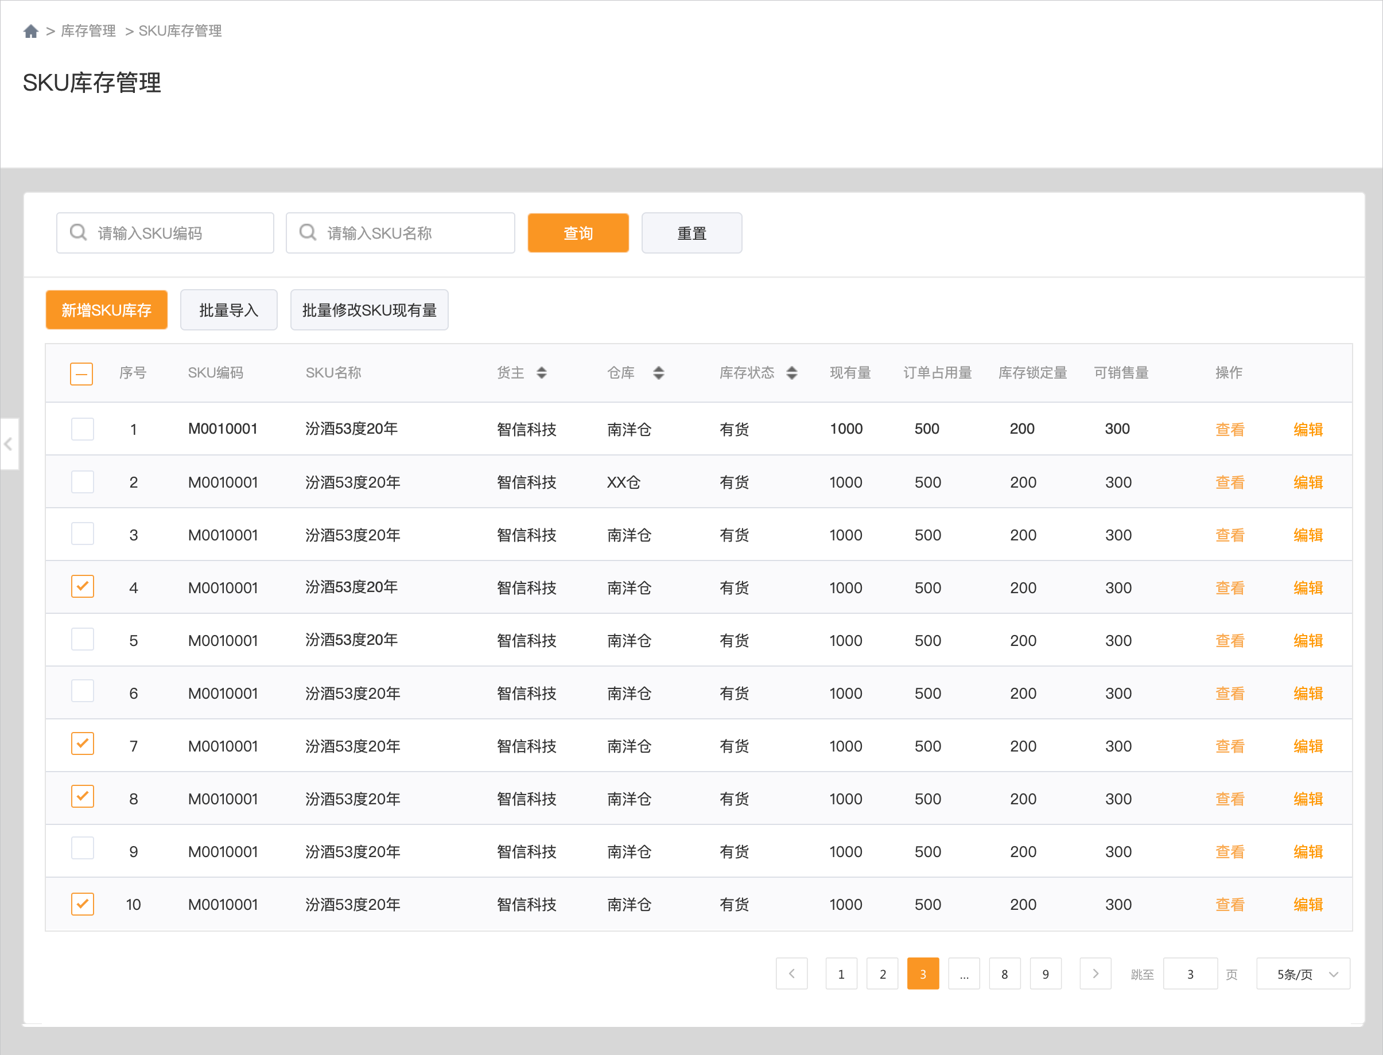Open 库存管理 breadcrumb link
This screenshot has height=1055, width=1383.
click(x=88, y=31)
